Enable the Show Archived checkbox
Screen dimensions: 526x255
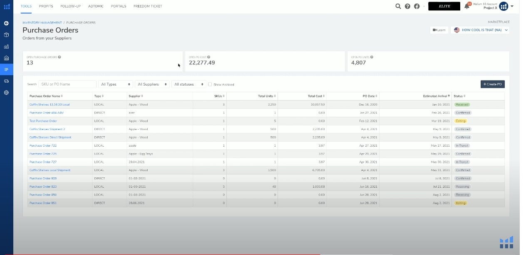[x=210, y=84]
